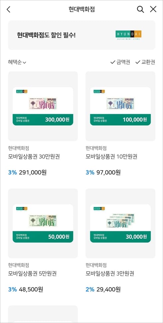The height and width of the screenshot is (323, 163).
Task: Close the page with the X icon
Action: (x=153, y=9)
